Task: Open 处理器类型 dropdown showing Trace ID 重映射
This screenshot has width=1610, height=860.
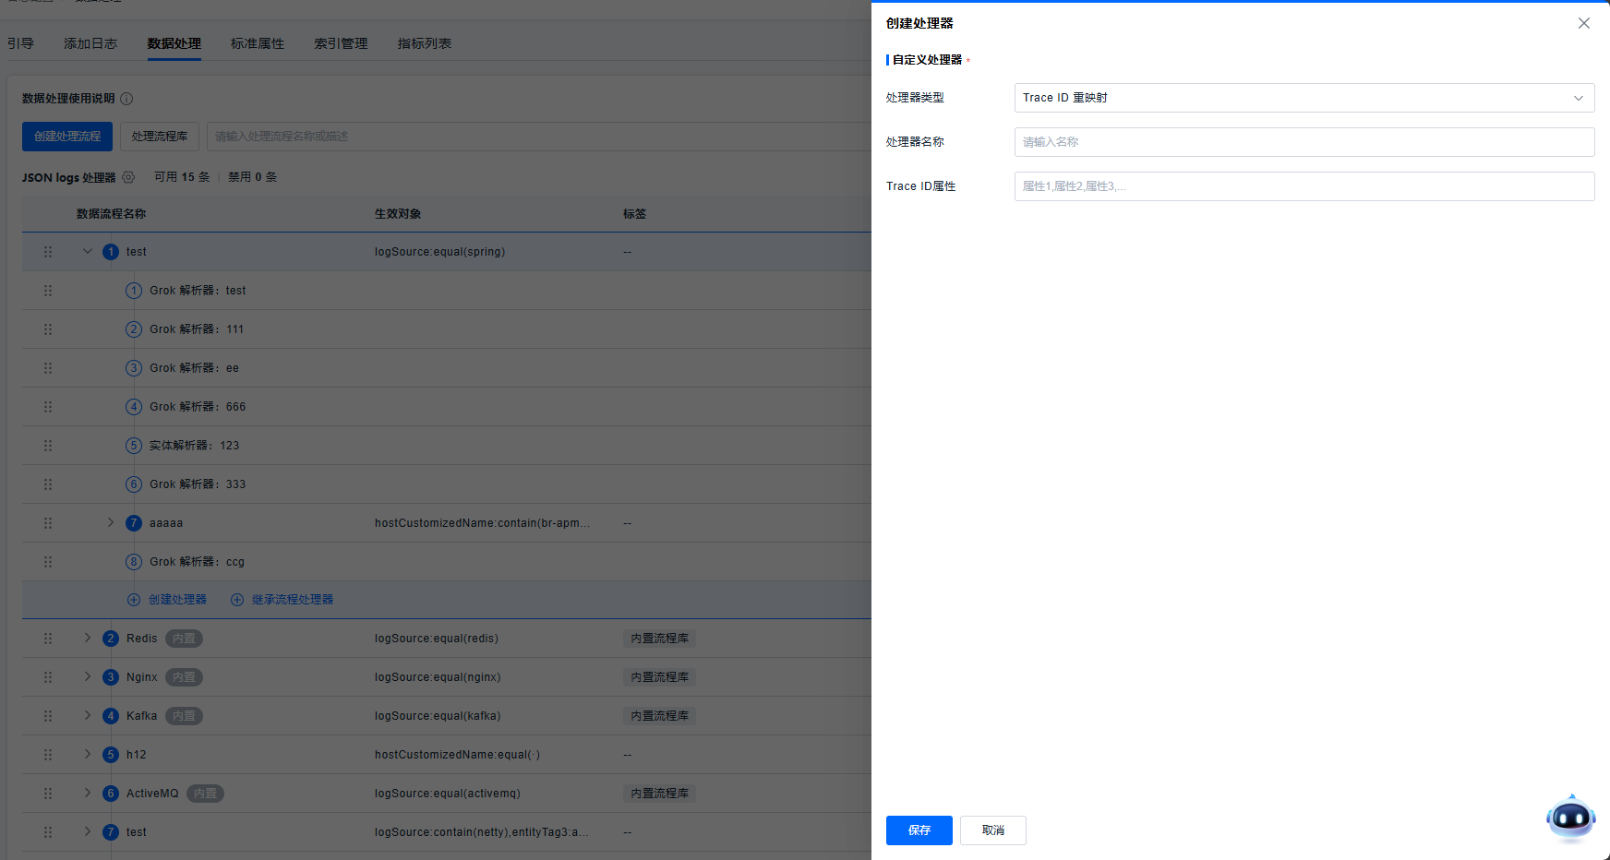Action: pos(1304,98)
